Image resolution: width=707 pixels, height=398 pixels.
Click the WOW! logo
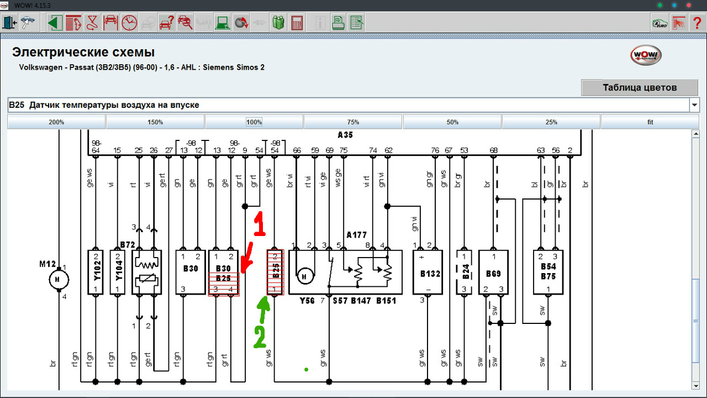646,55
